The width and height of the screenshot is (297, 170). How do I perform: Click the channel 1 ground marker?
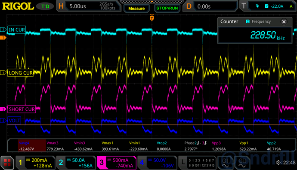3,73
